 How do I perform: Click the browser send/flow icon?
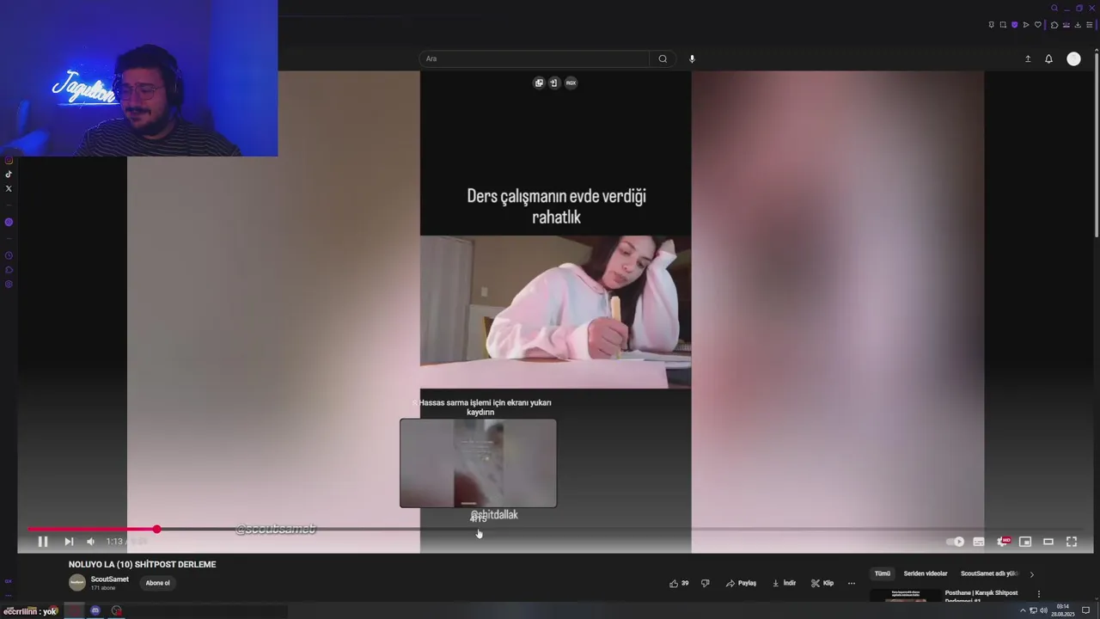(x=1026, y=25)
